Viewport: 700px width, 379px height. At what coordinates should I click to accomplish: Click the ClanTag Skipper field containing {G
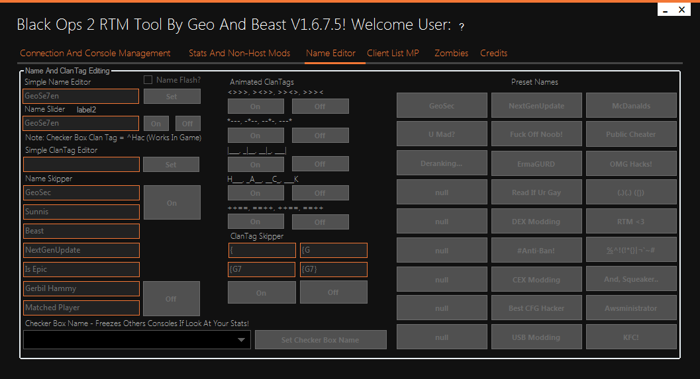(x=334, y=250)
